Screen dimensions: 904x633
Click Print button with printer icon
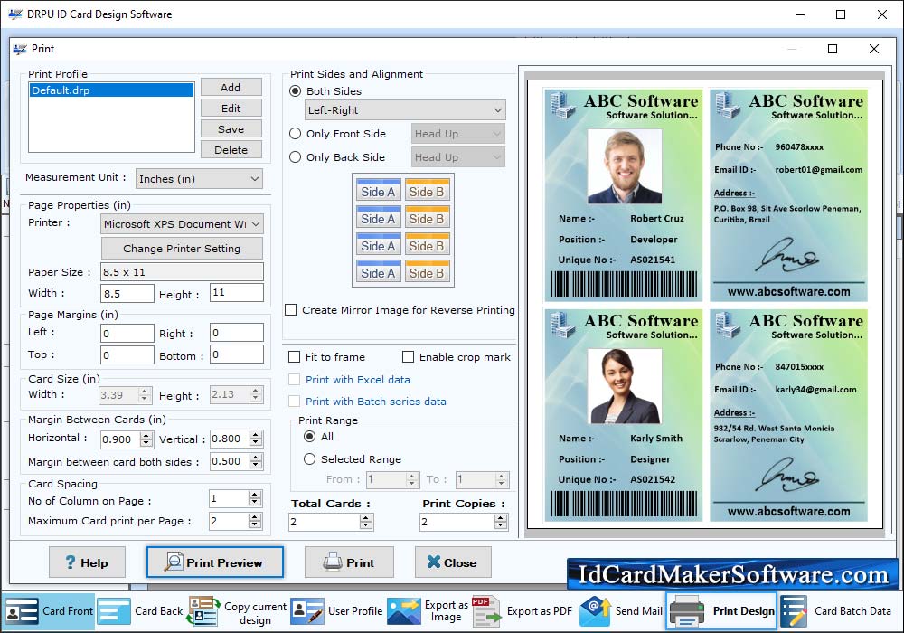point(349,562)
